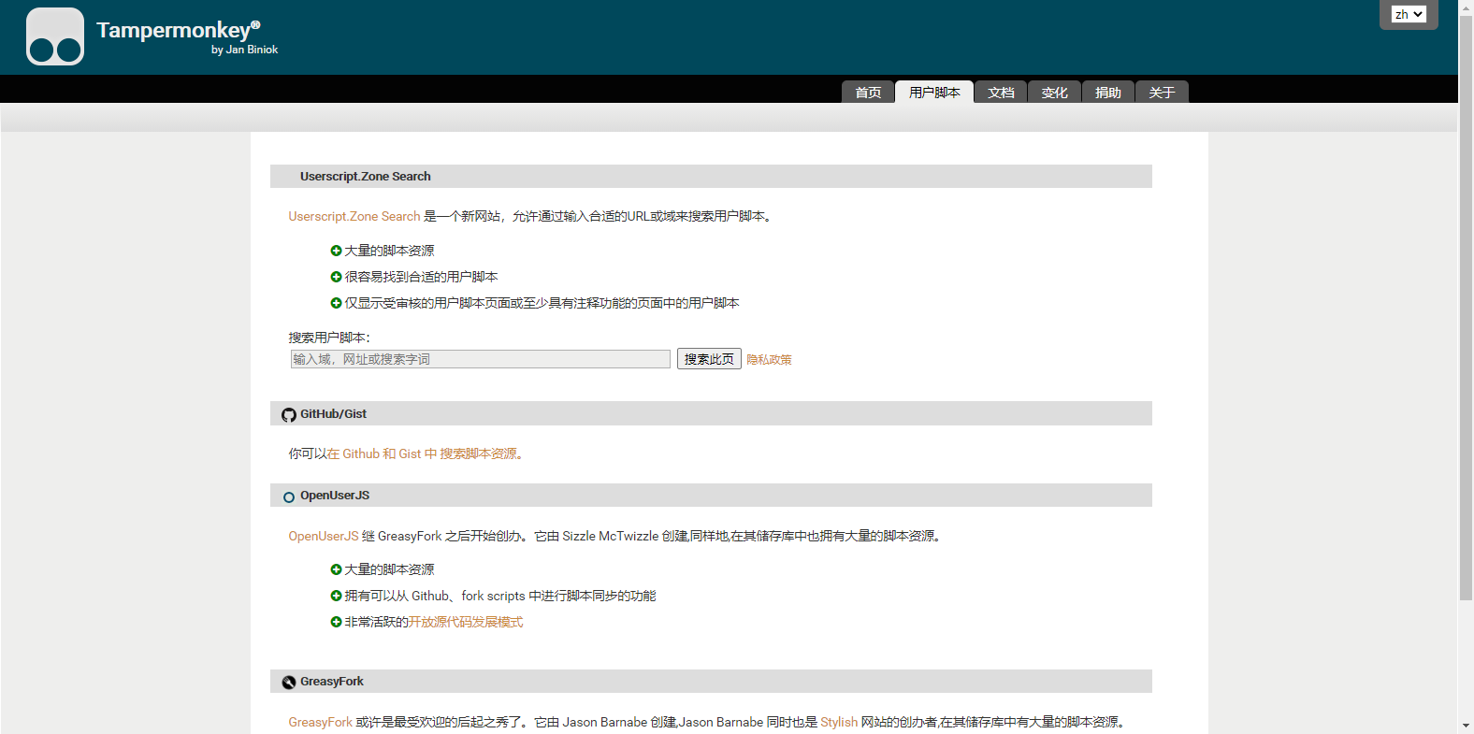Click plus icon beside 大量的脚本资源 under OpenUserJS
This screenshot has height=734, width=1474.
click(x=336, y=569)
